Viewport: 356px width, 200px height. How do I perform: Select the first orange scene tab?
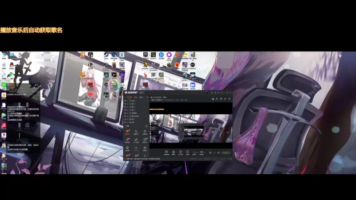click(x=129, y=97)
